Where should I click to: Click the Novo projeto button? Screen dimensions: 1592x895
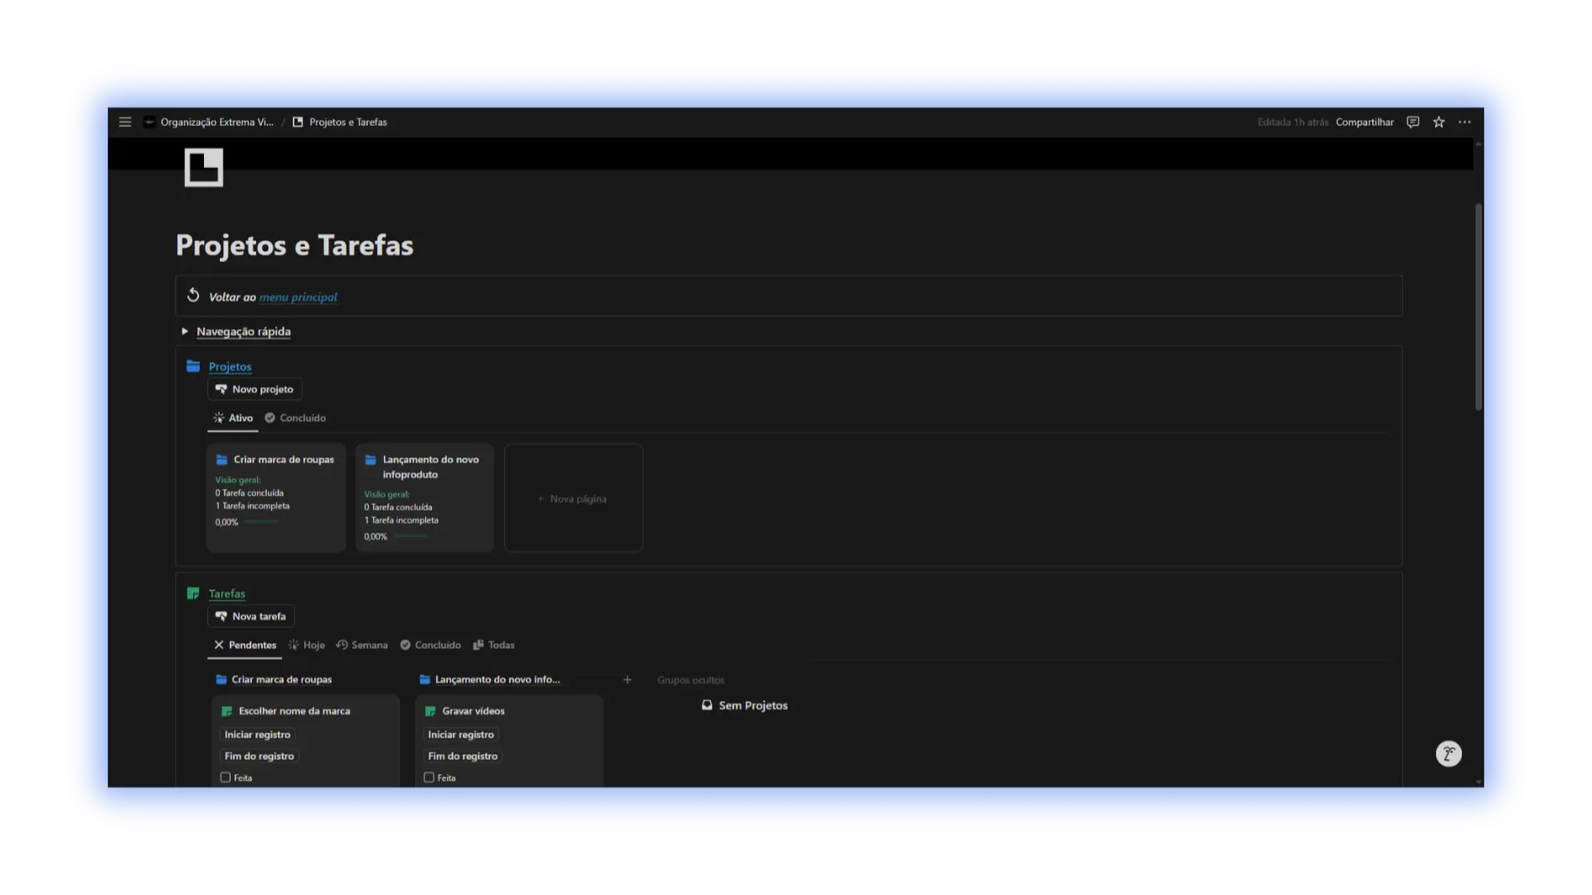click(x=255, y=389)
